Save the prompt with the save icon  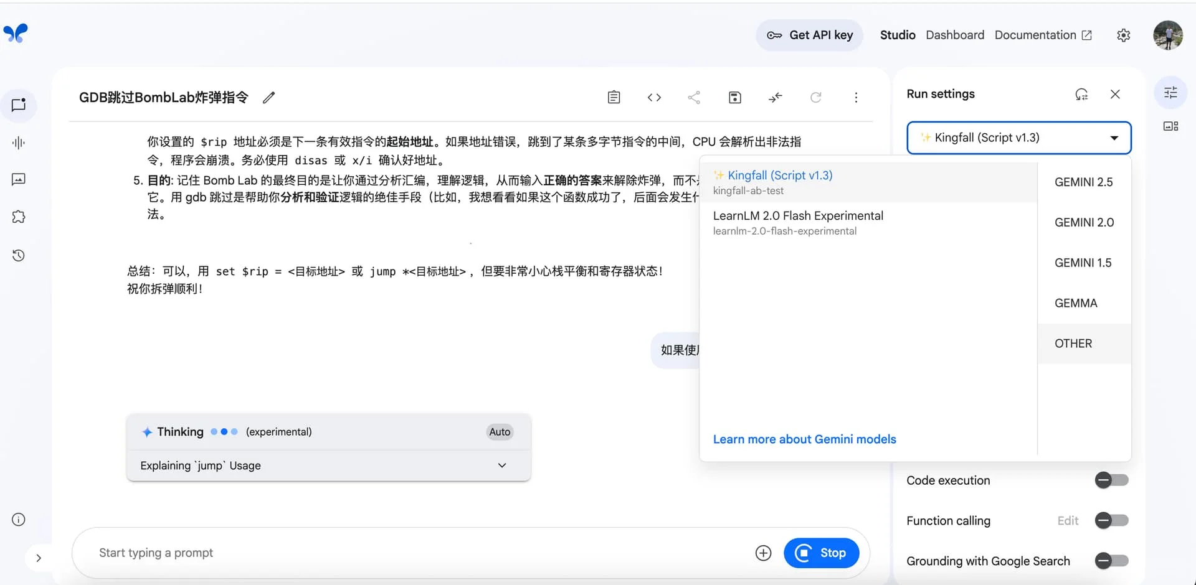(x=735, y=97)
